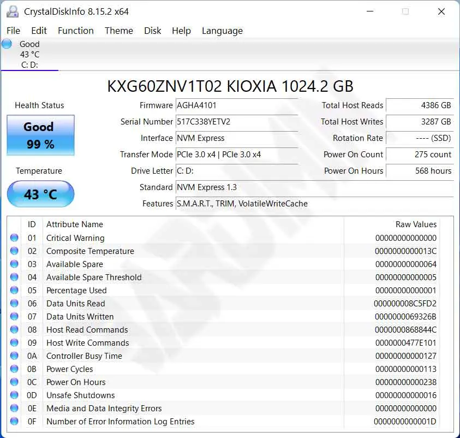Click status orb for Critical Warning row
Screen dimensions: 460x438
[x=14, y=238]
